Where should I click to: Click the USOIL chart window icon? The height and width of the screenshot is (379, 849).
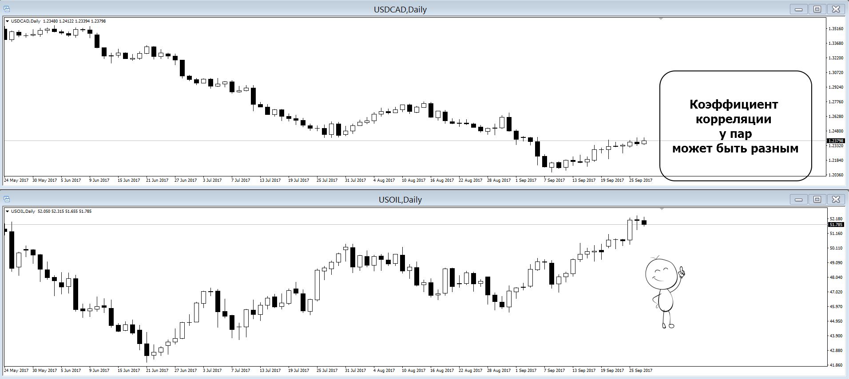7,199
